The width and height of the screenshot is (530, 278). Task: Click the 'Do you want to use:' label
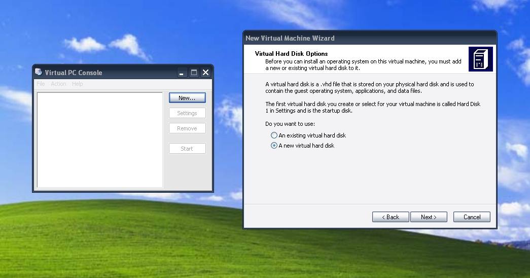290,124
